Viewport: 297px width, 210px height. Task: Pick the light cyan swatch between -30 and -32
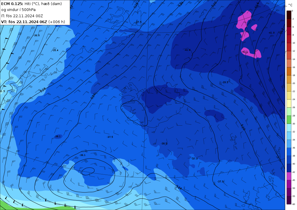point(289,128)
